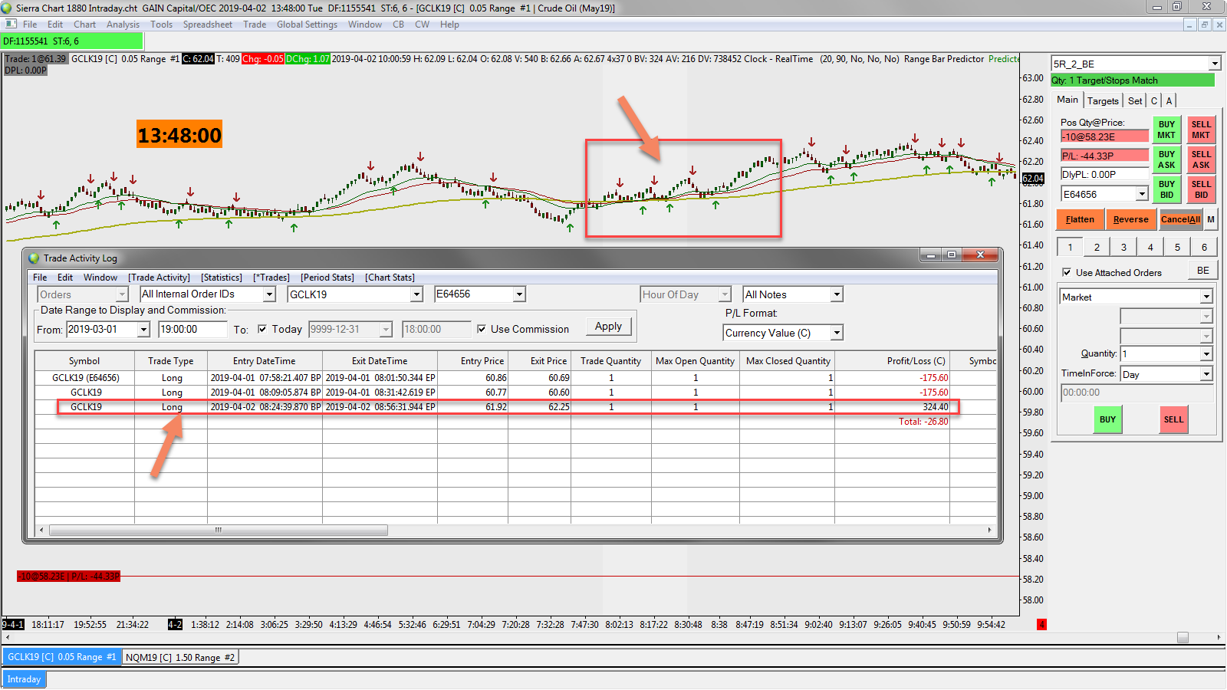Click the green BUY button at panel bottom
The height and width of the screenshot is (690, 1227).
coord(1107,419)
